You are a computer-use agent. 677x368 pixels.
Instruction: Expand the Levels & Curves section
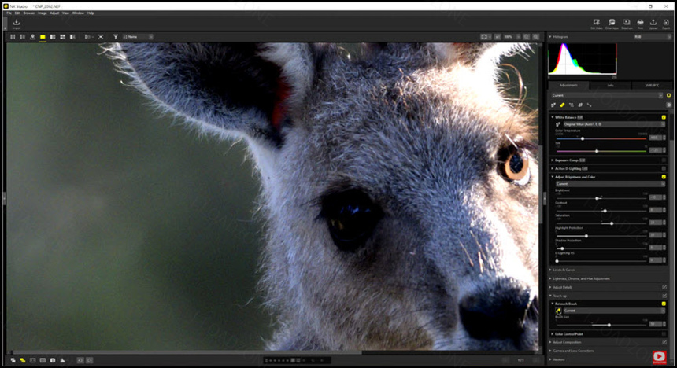550,270
